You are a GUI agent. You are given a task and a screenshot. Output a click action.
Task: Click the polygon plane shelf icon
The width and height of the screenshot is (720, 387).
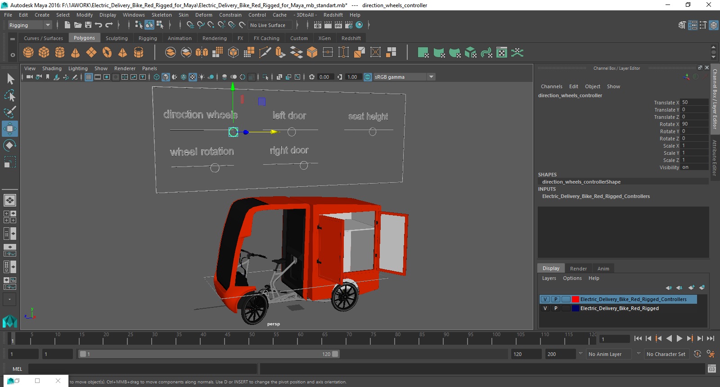[91, 53]
